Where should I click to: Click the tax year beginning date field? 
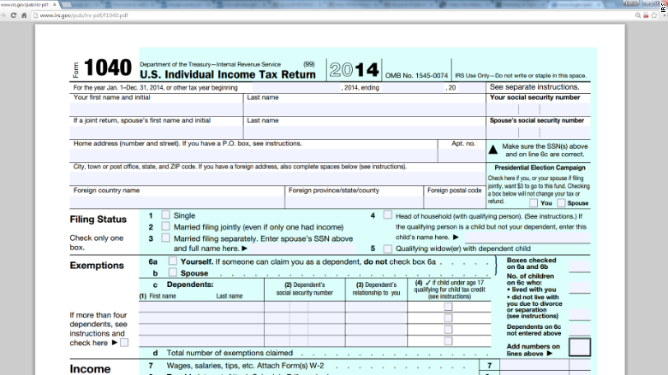296,88
